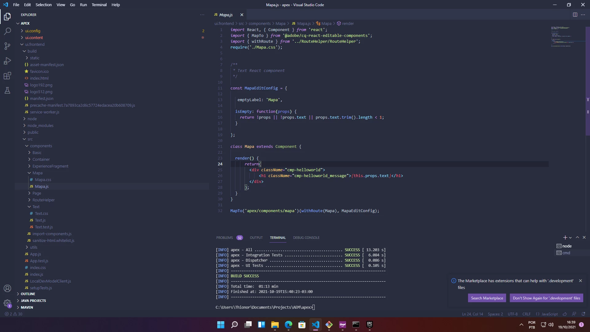The width and height of the screenshot is (590, 332).
Task: Open Run and Debug view
Action: 7,61
